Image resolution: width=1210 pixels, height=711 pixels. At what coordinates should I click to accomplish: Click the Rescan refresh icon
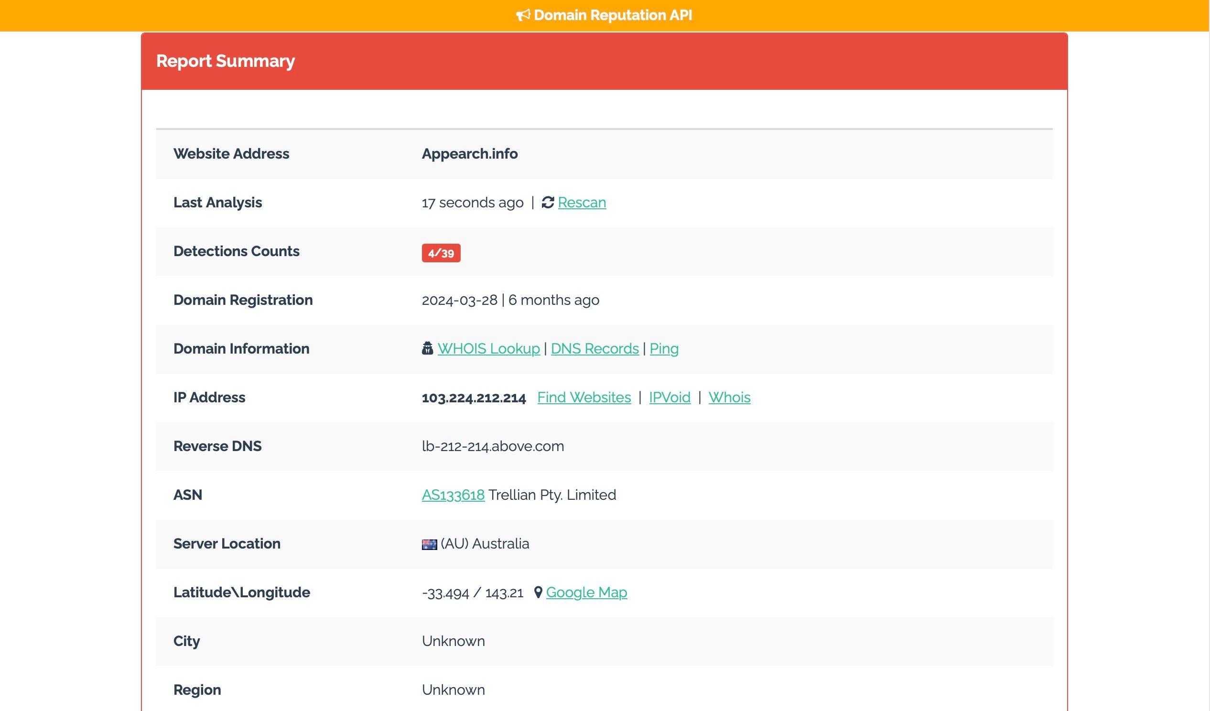point(548,203)
